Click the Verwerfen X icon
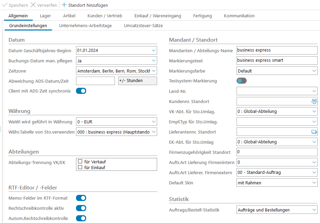The height and width of the screenshot is (223, 320). 33,5
